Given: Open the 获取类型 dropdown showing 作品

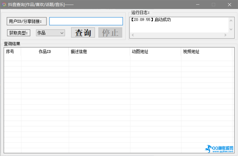Looking at the screenshot, I should click(x=50, y=33).
